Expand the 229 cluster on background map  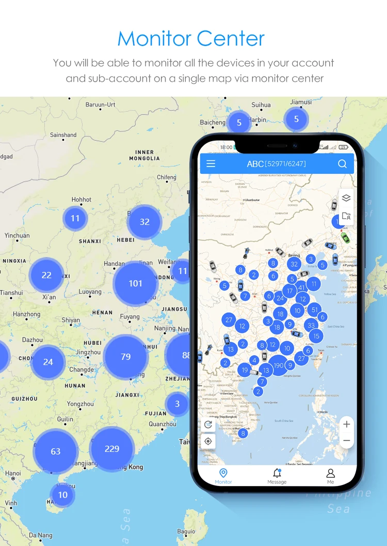pyautogui.click(x=112, y=449)
